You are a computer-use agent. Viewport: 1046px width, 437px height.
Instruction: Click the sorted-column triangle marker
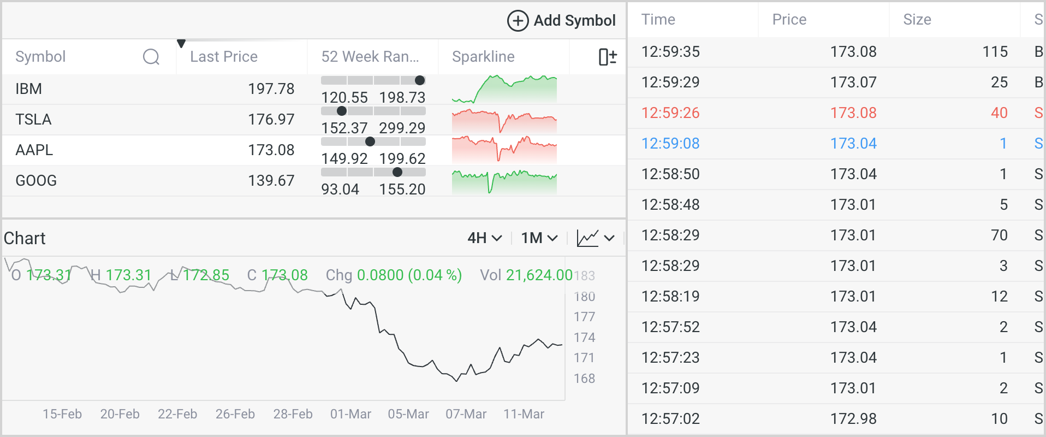tap(181, 43)
